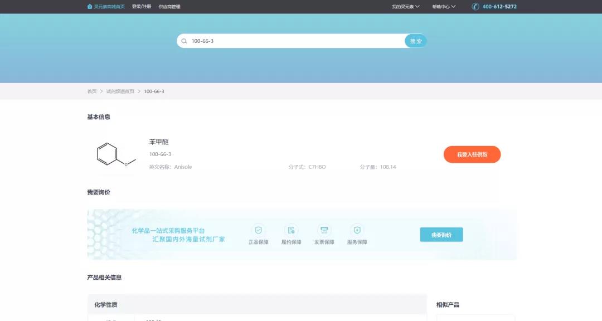Click the magnifier icon in search box
The width and height of the screenshot is (602, 321).
pos(185,41)
